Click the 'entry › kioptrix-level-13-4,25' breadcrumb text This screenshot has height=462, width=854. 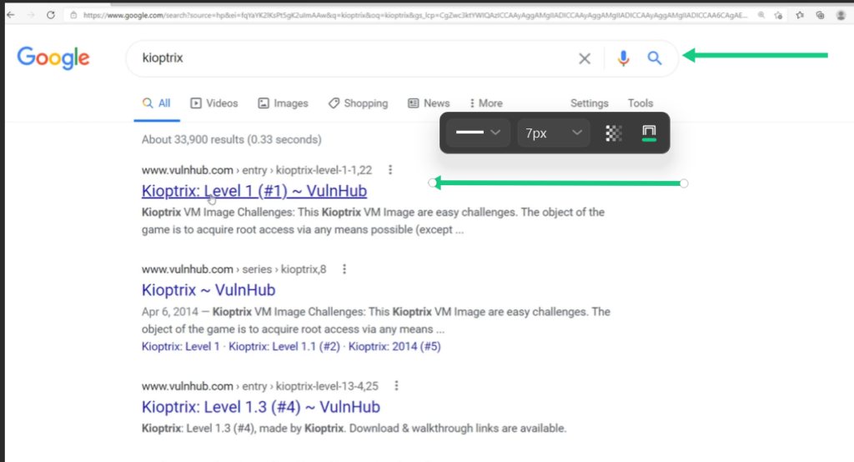tap(310, 386)
